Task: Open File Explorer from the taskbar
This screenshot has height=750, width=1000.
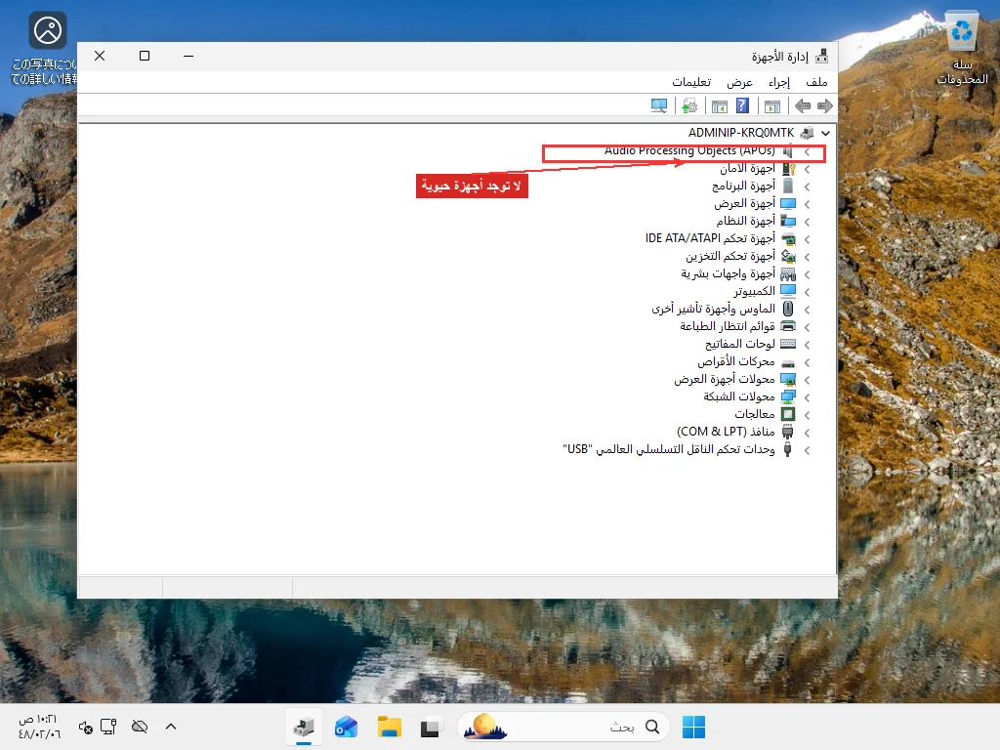Action: pos(389,727)
